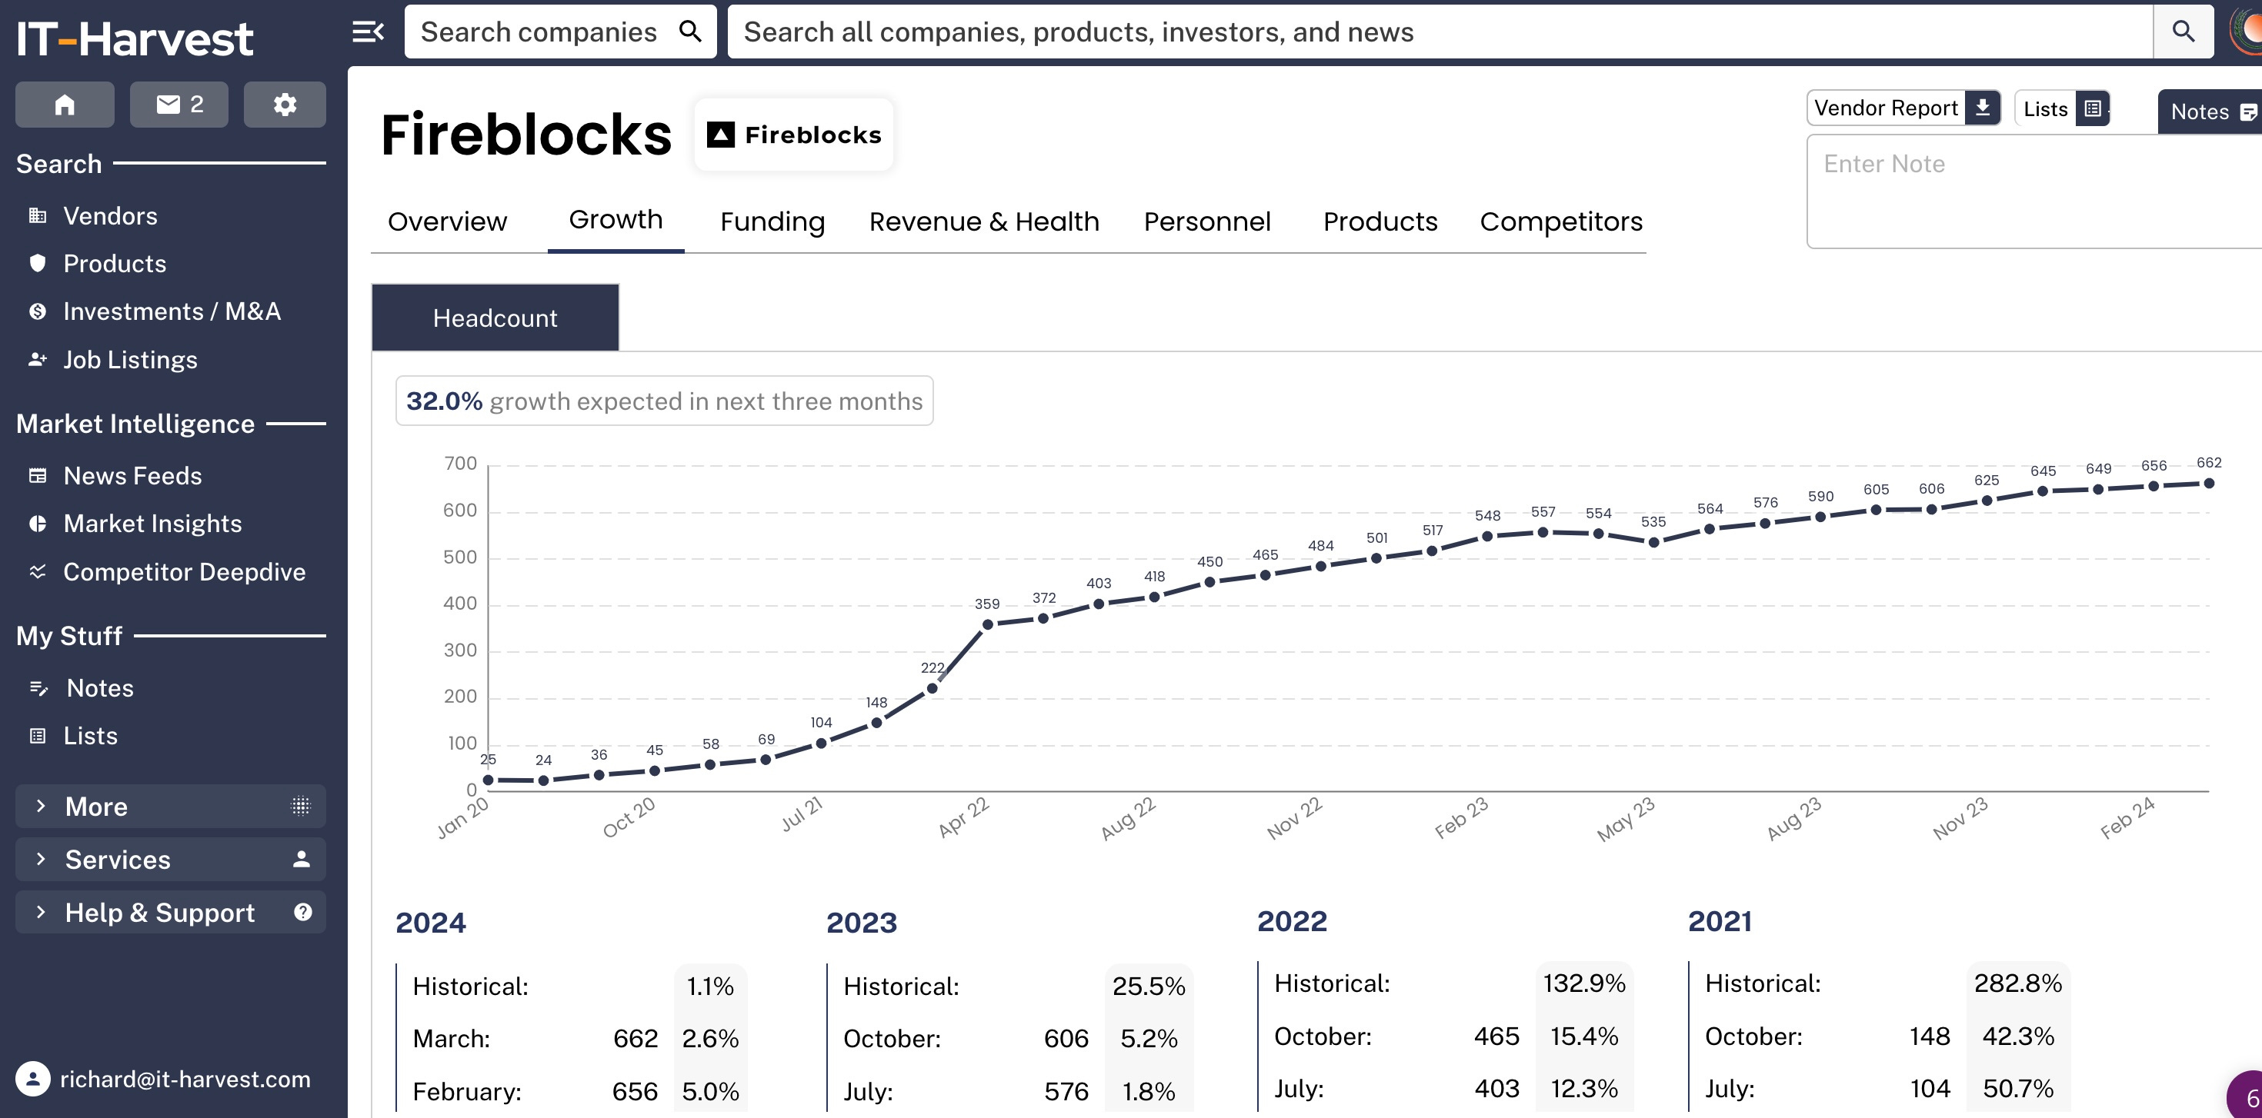The width and height of the screenshot is (2262, 1118).
Task: Click the Fireblocks page title
Action: click(x=526, y=135)
